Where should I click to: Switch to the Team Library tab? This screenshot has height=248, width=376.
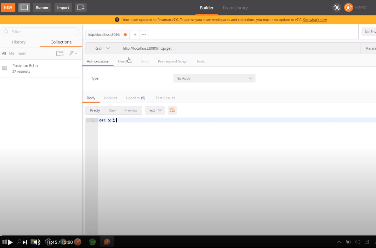[x=235, y=8]
